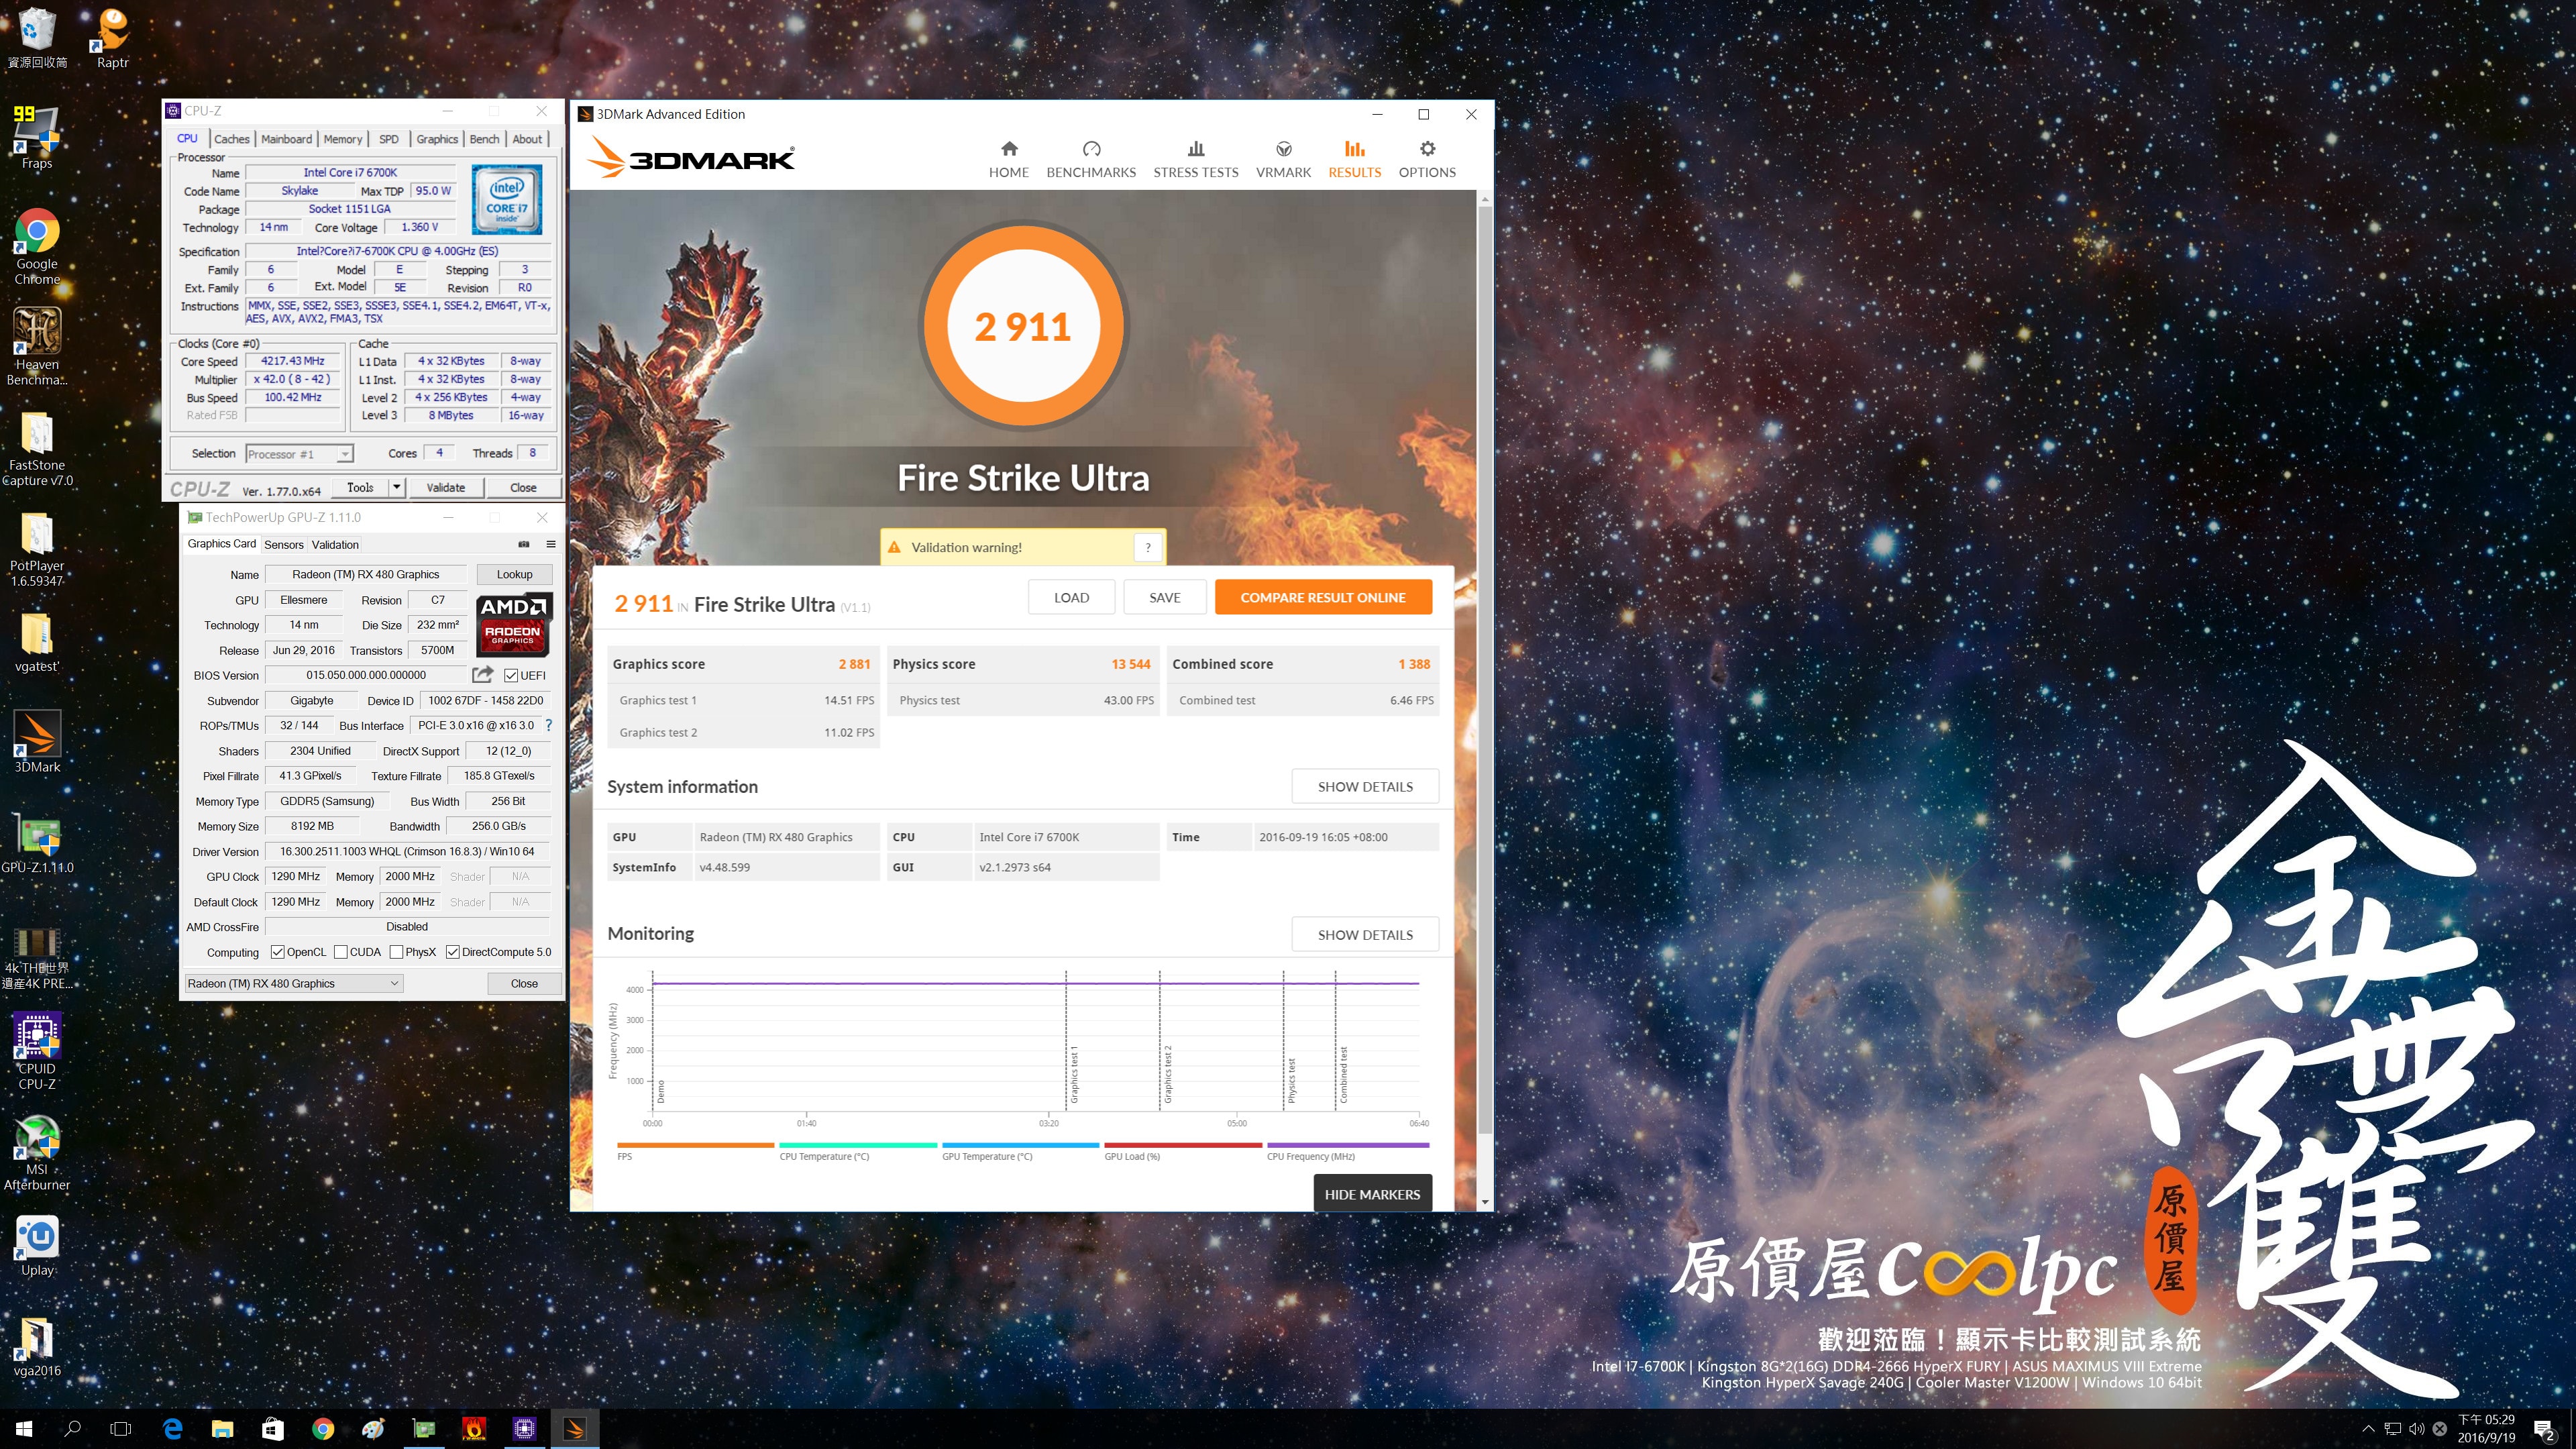Open 3DMark OPTIONS gear
This screenshot has height=1449, width=2576.
point(1427,160)
